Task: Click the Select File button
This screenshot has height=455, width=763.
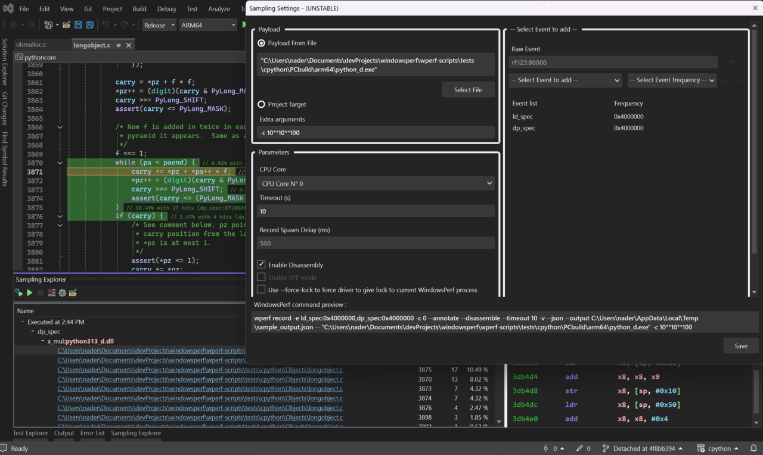Action: pyautogui.click(x=469, y=89)
